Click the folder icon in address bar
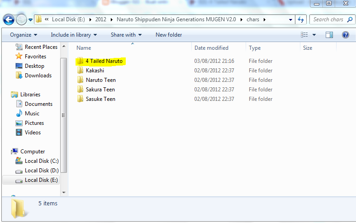This screenshot has height=223, width=356. 38,19
